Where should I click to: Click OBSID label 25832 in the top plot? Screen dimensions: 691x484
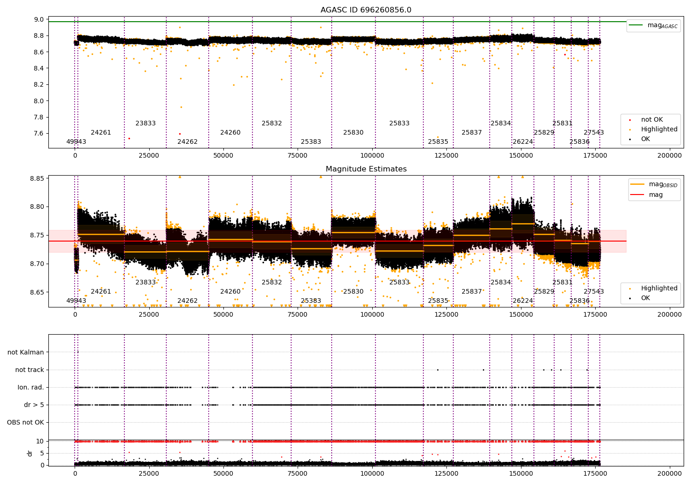(x=272, y=124)
